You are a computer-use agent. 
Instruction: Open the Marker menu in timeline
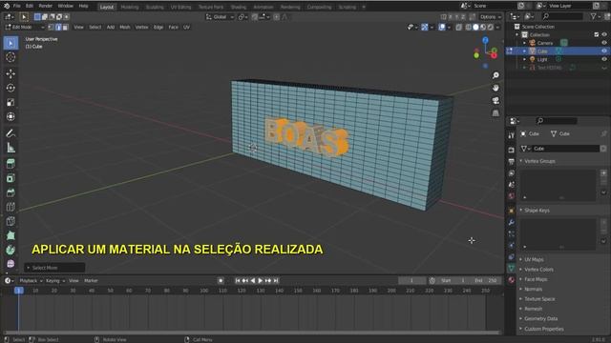(91, 281)
